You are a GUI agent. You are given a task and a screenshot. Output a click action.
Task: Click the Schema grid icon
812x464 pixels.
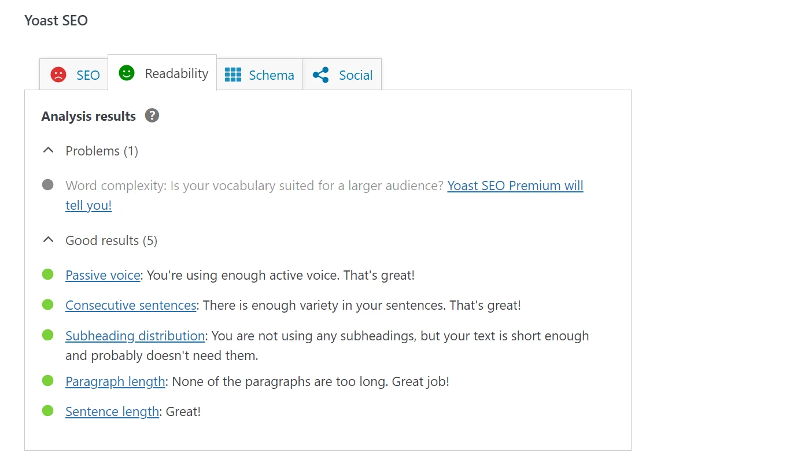(x=232, y=75)
